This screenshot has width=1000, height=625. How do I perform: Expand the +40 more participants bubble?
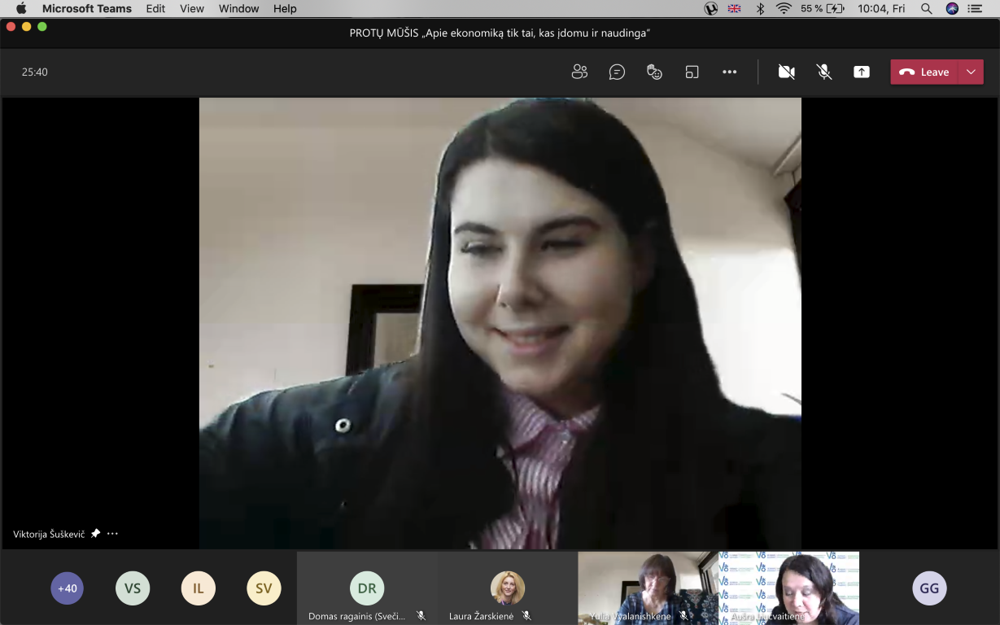(x=68, y=588)
